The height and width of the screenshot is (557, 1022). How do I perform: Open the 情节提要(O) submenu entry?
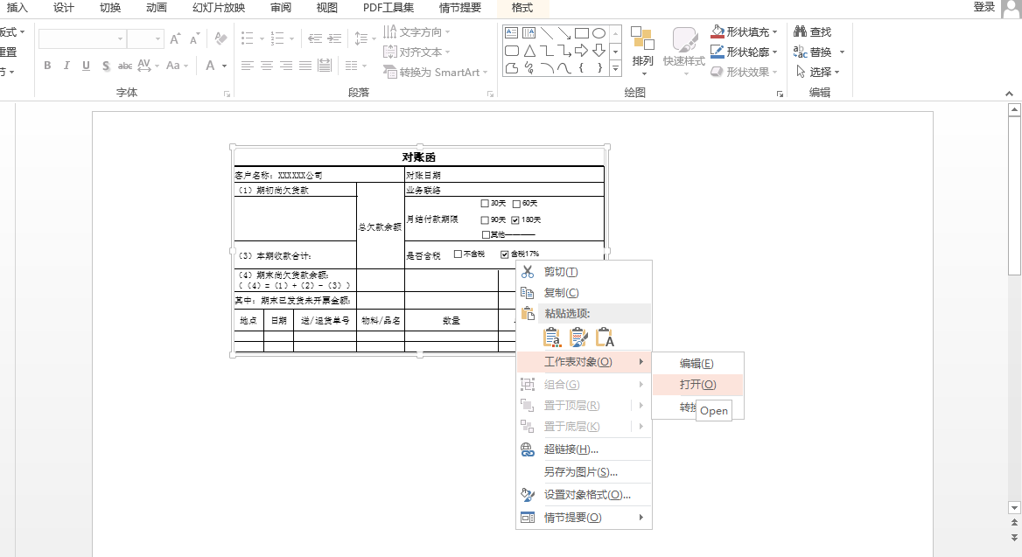[584, 518]
